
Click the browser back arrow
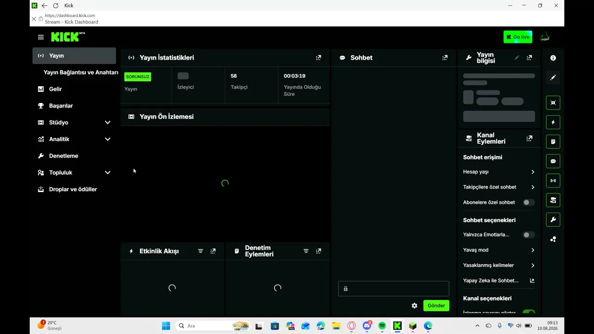(45, 6)
